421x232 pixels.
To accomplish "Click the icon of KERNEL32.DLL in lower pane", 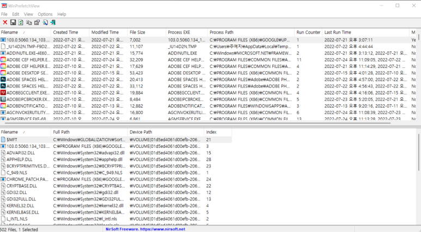I will click(3, 206).
